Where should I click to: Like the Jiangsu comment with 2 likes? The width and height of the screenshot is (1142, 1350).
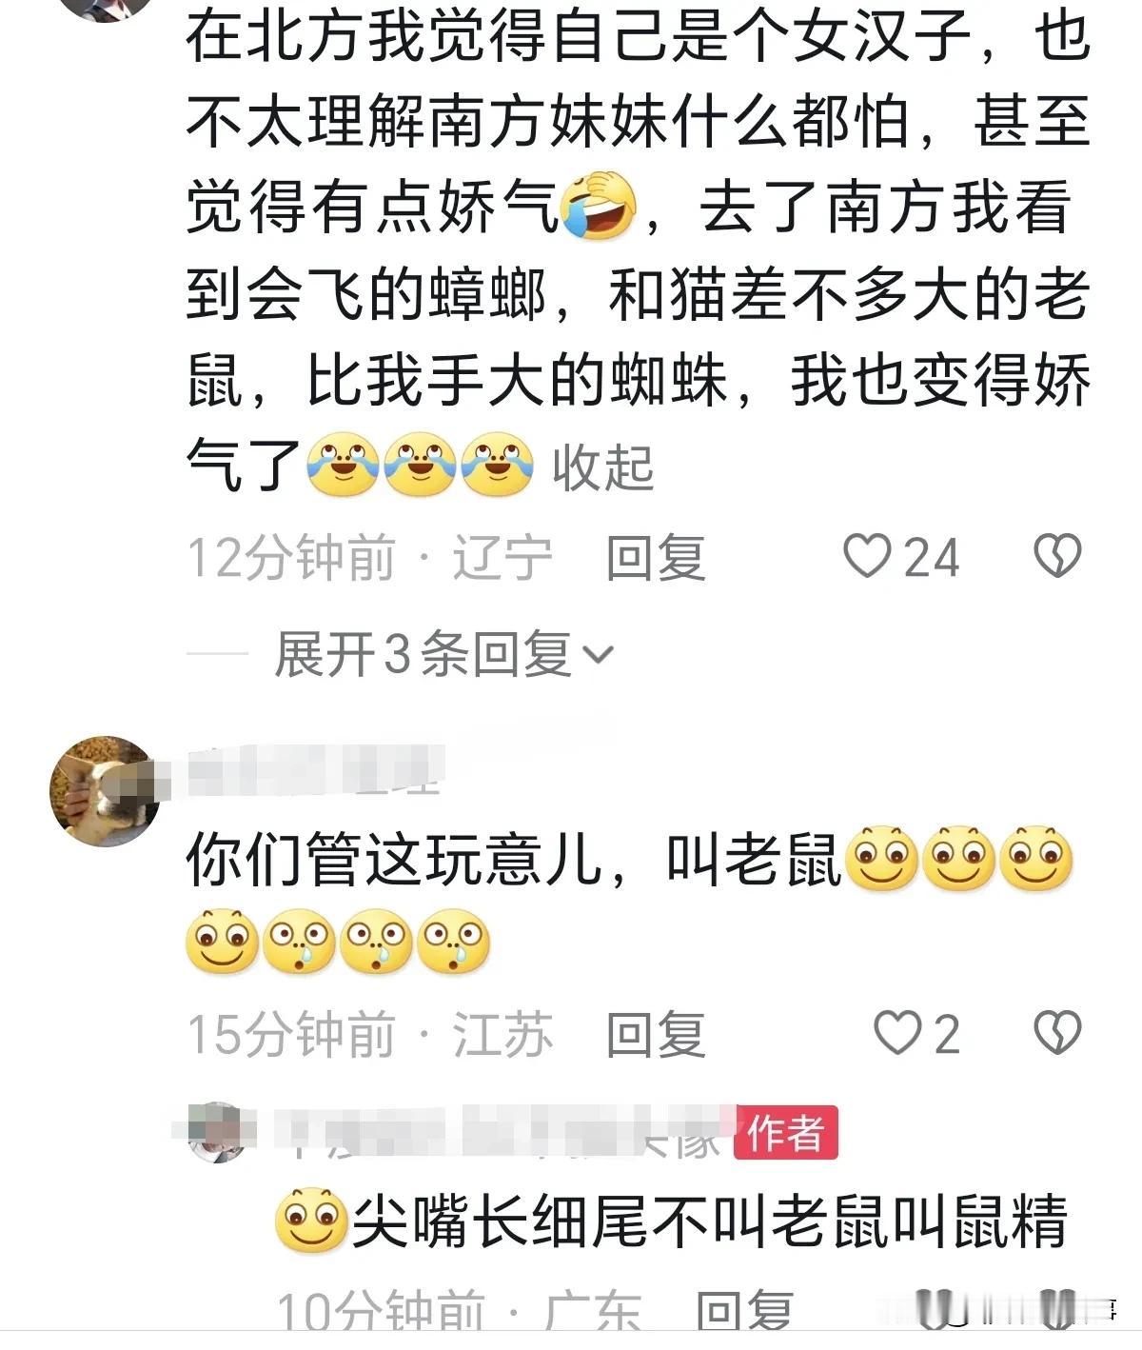click(896, 1033)
